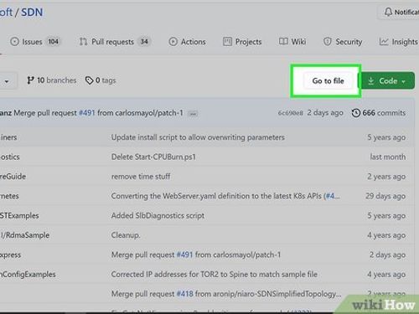View the 666 commits history
Screen dimensions: 419x314
379,113
